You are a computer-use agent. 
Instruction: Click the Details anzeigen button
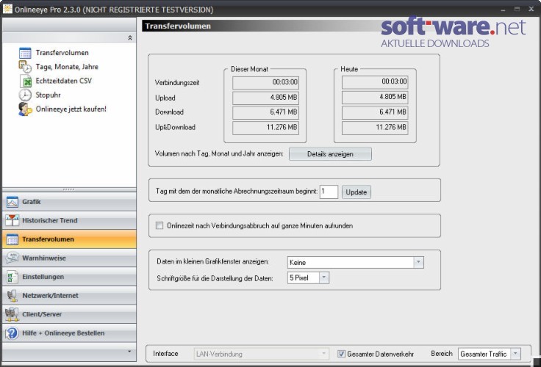pyautogui.click(x=330, y=154)
